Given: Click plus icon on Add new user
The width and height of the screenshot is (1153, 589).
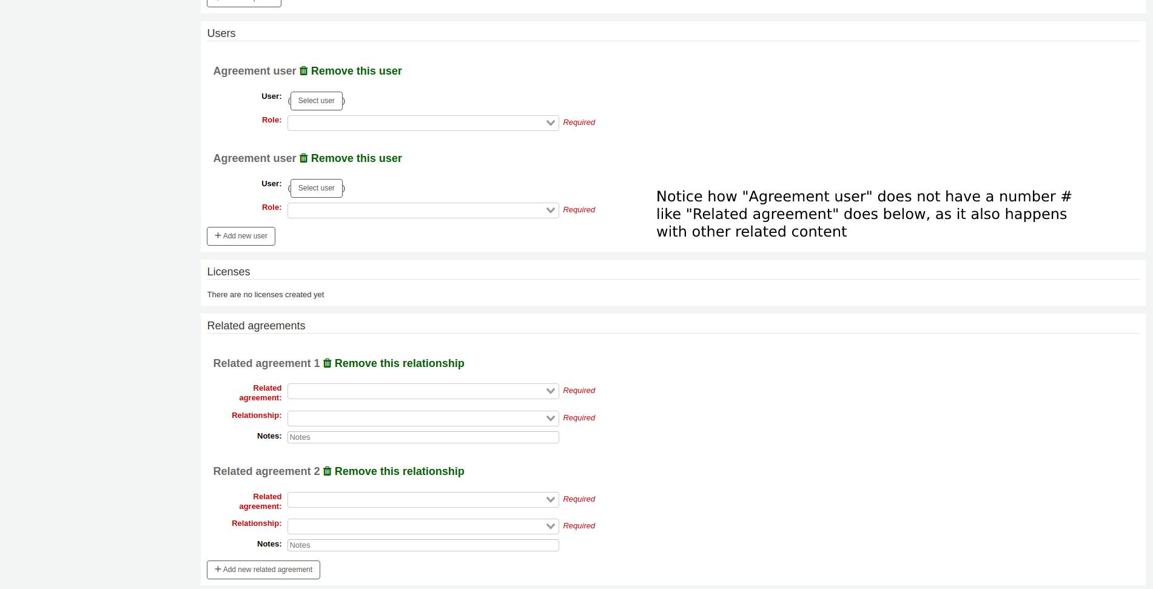Looking at the screenshot, I should coord(218,236).
